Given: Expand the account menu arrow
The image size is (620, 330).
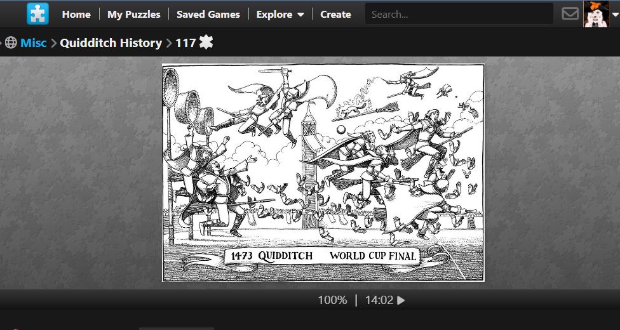Looking at the screenshot, I should [x=615, y=15].
